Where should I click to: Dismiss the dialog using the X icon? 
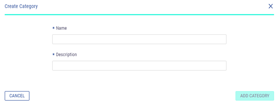click(x=271, y=6)
